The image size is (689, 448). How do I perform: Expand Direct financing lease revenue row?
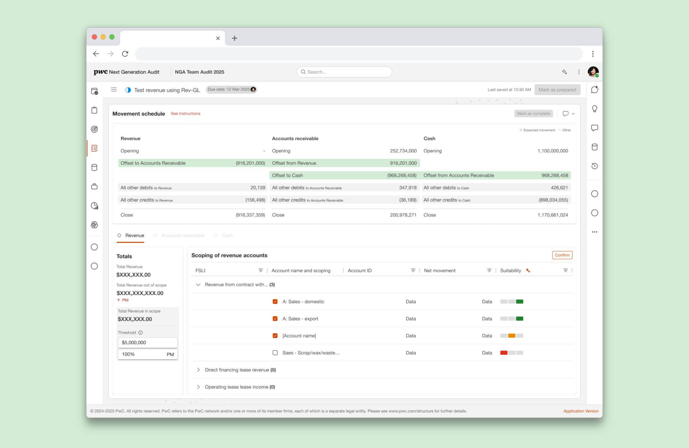198,370
